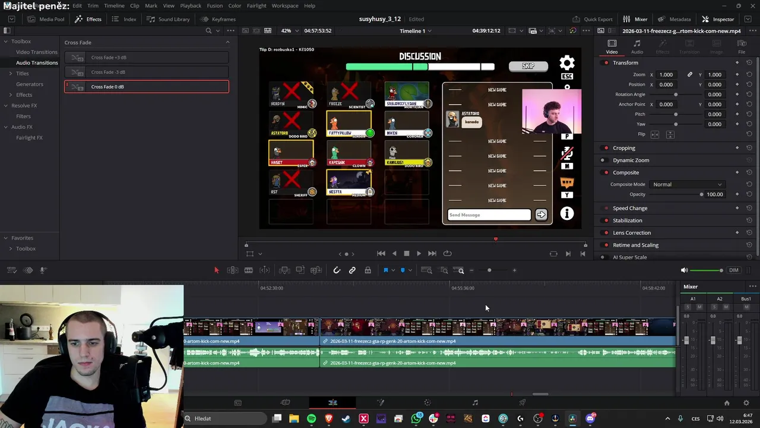The image size is (760, 428).
Task: Open the Sound Library panel
Action: click(168, 19)
